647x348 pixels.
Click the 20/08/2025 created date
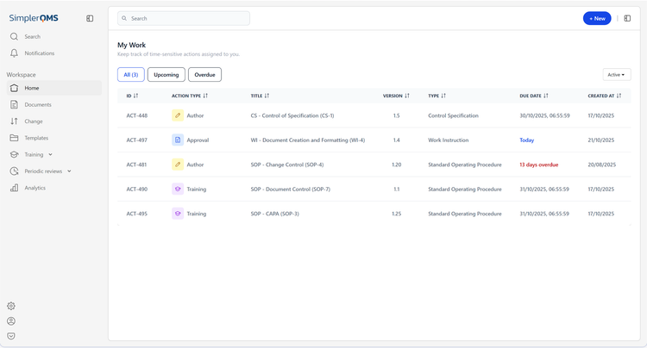coord(601,165)
